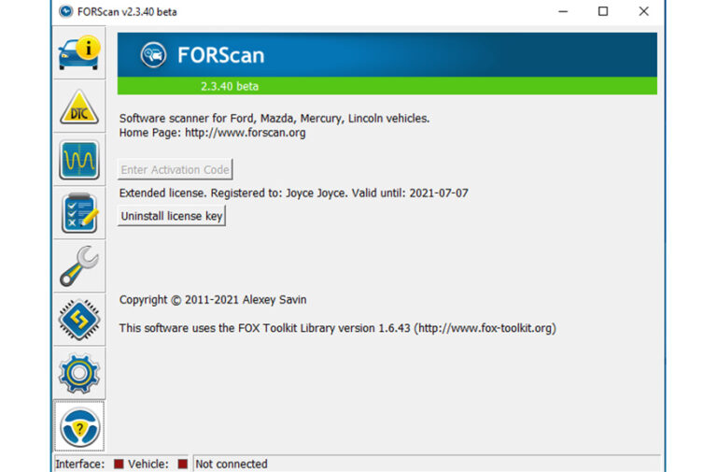Open the DTC trouble codes section
This screenshot has width=717, height=472.
tap(79, 107)
